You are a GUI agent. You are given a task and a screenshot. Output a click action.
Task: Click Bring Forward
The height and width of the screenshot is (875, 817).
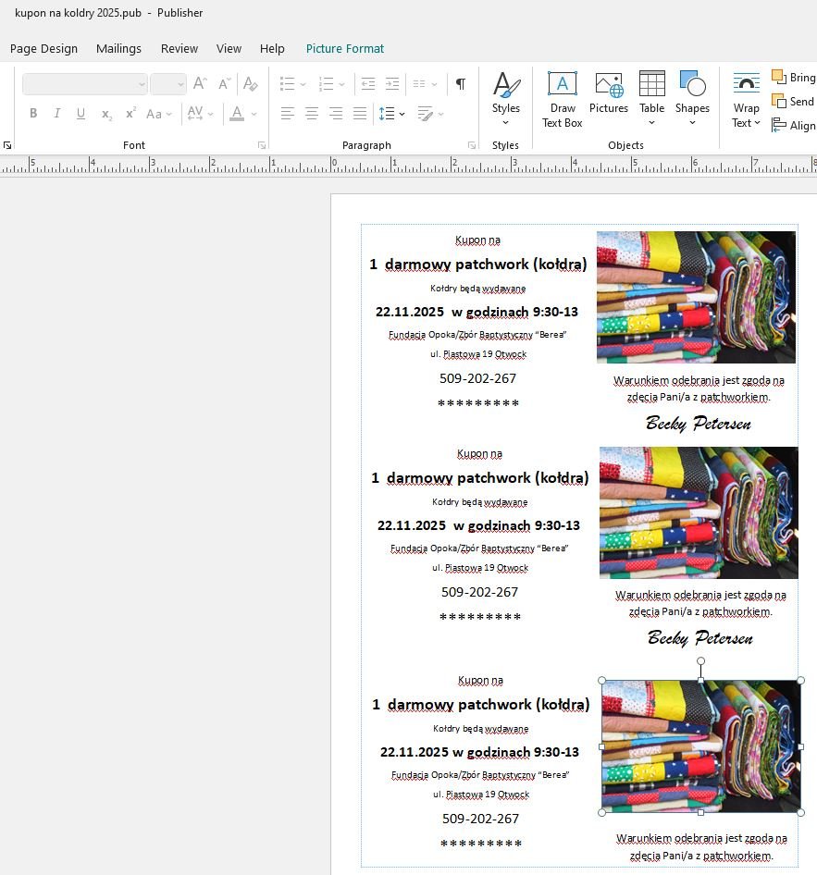tap(793, 77)
